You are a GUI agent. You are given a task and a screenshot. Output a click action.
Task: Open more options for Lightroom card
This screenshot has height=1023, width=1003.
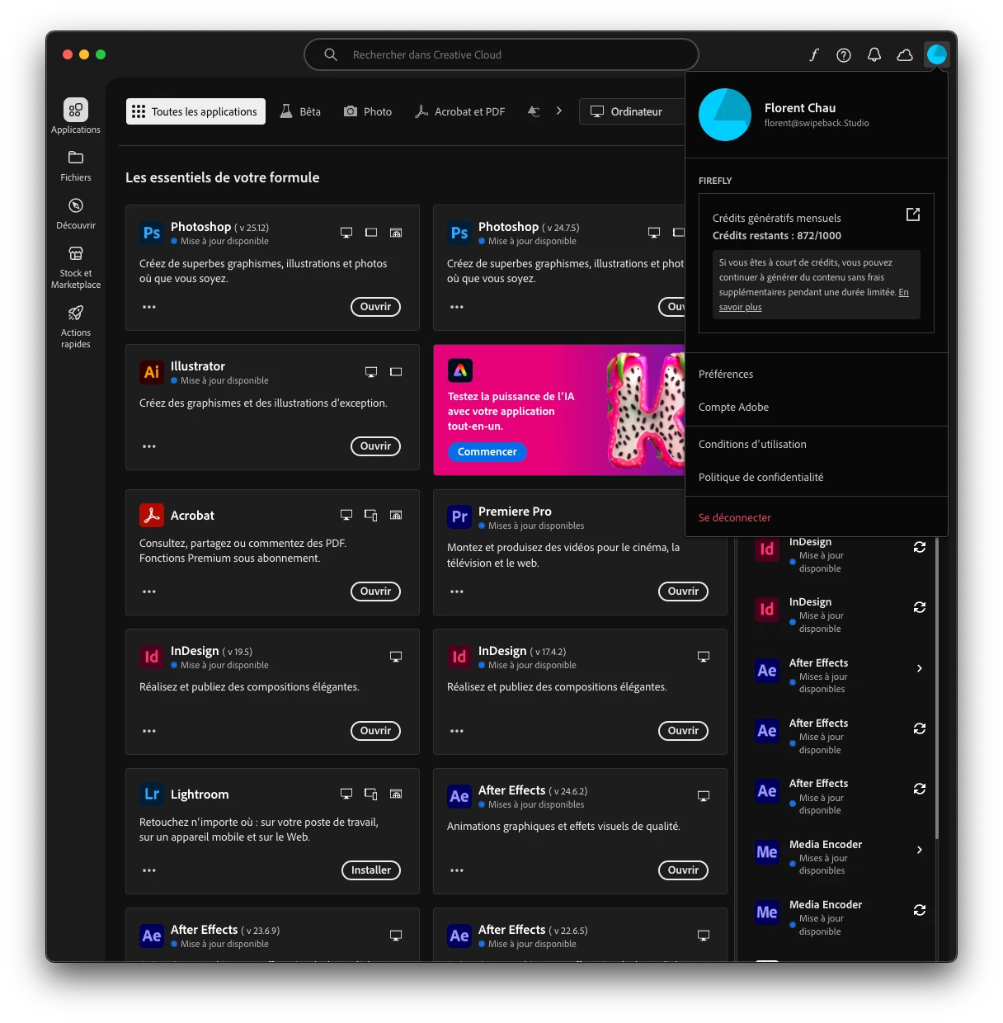[149, 870]
